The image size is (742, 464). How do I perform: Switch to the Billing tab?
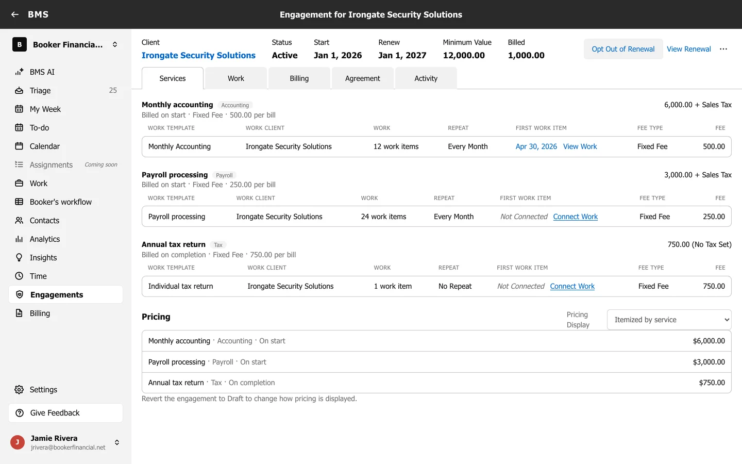pos(299,78)
